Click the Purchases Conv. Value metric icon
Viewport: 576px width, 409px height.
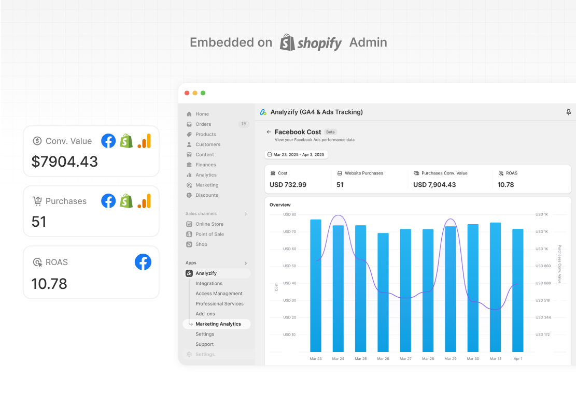click(416, 173)
